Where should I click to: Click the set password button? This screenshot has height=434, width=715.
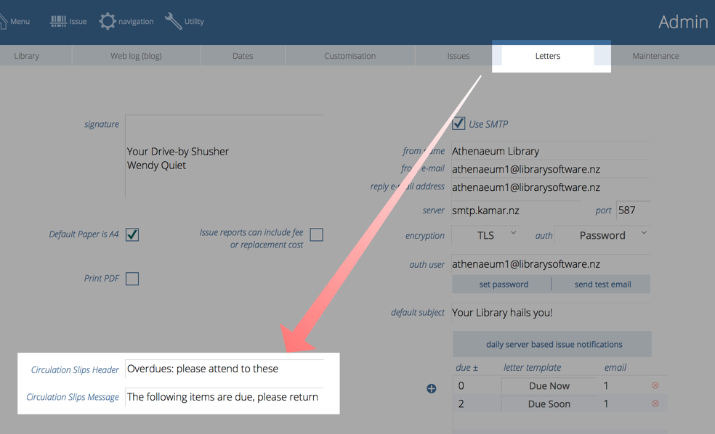tap(503, 284)
